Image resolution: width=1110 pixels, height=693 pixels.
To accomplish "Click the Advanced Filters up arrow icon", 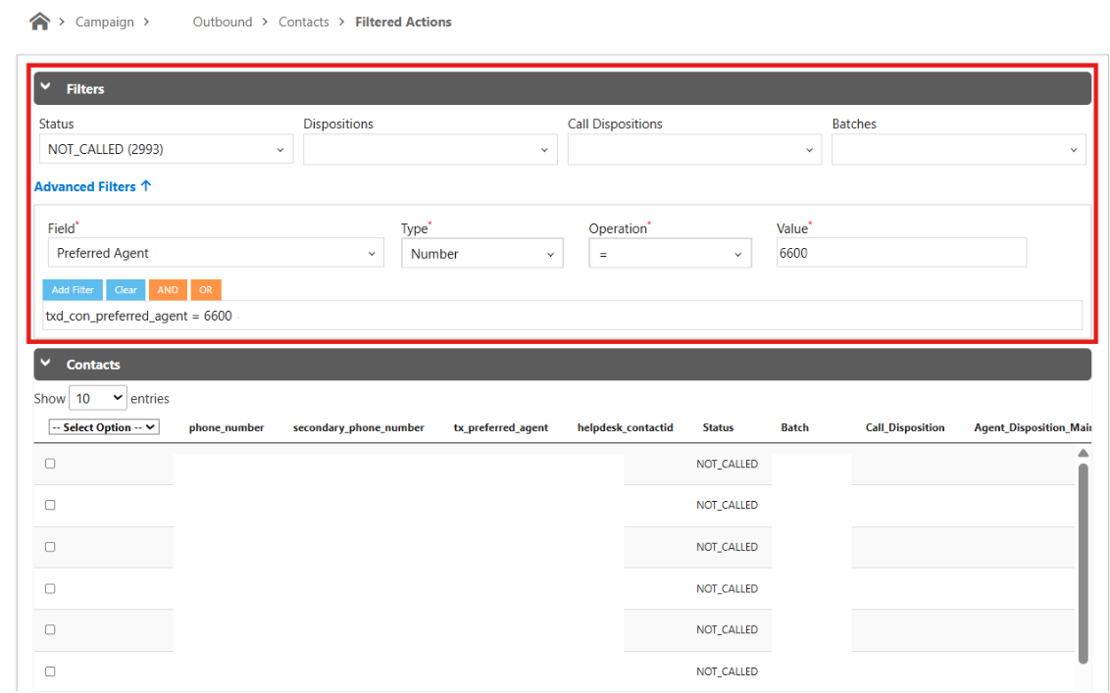I will tap(146, 185).
